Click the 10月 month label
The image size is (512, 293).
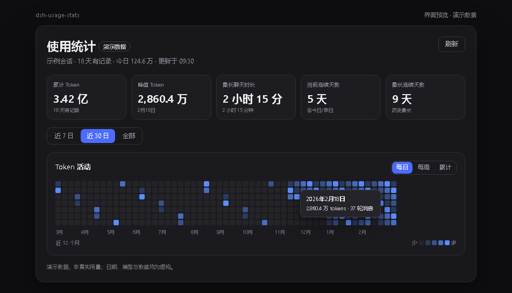[x=247, y=232]
